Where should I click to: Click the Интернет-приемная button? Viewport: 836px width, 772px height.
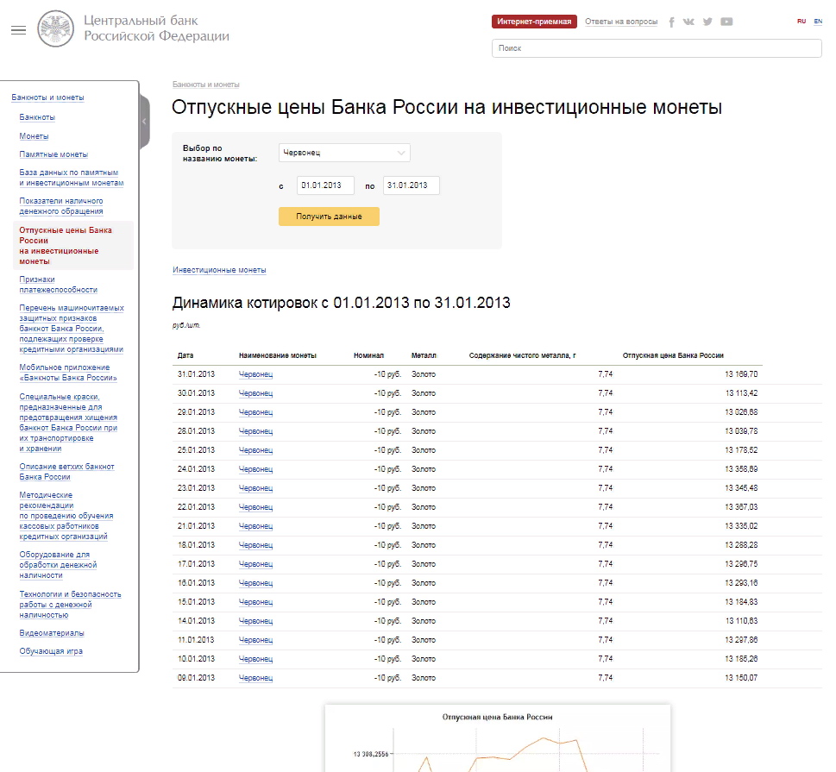click(534, 22)
